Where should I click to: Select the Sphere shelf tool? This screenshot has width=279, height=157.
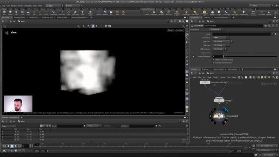(x=10, y=13)
